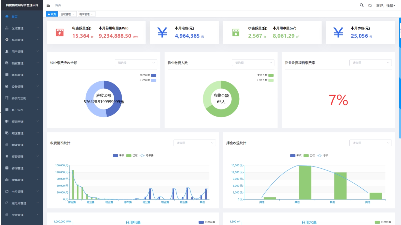Image resolution: width=401 pixels, height=225 pixels.
Task: Open the 收费情况统计 selection dropdown
Action: (194, 143)
